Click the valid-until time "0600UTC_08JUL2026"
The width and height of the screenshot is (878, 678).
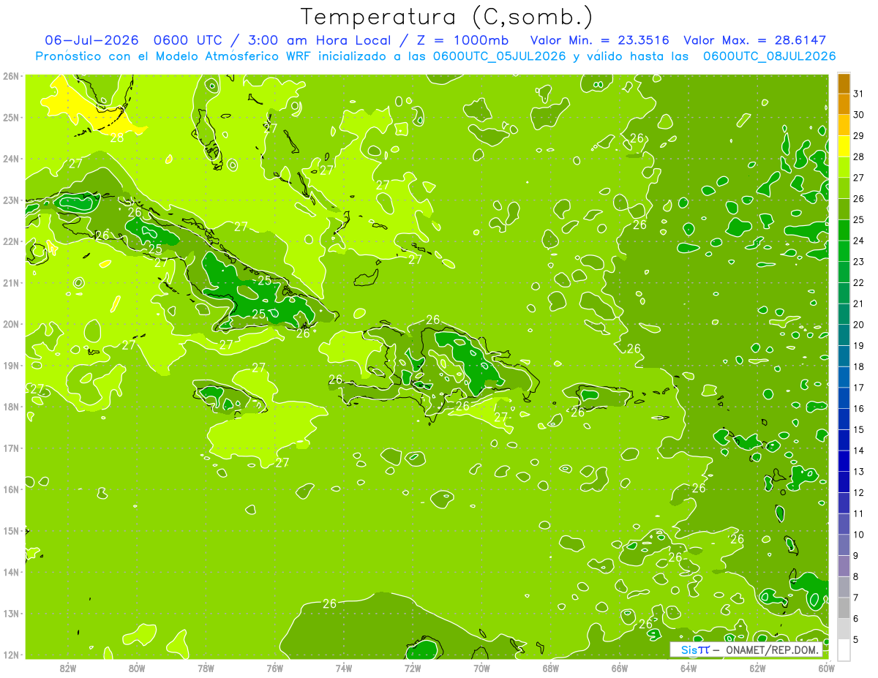[x=769, y=56]
